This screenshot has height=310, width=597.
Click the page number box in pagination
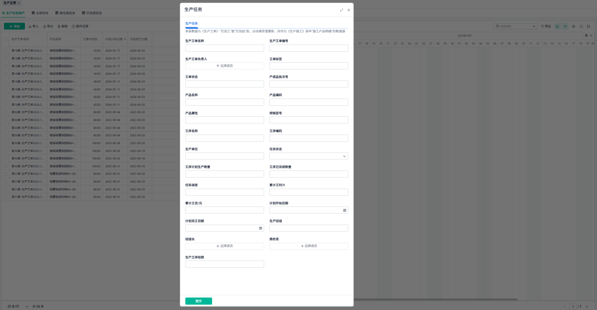coord(573,306)
